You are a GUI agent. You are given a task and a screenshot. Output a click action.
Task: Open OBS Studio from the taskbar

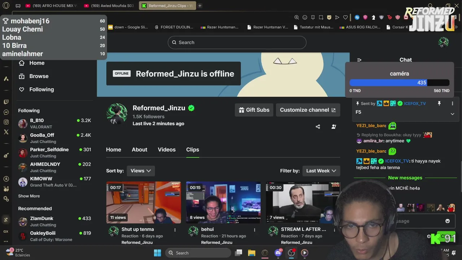(291, 253)
